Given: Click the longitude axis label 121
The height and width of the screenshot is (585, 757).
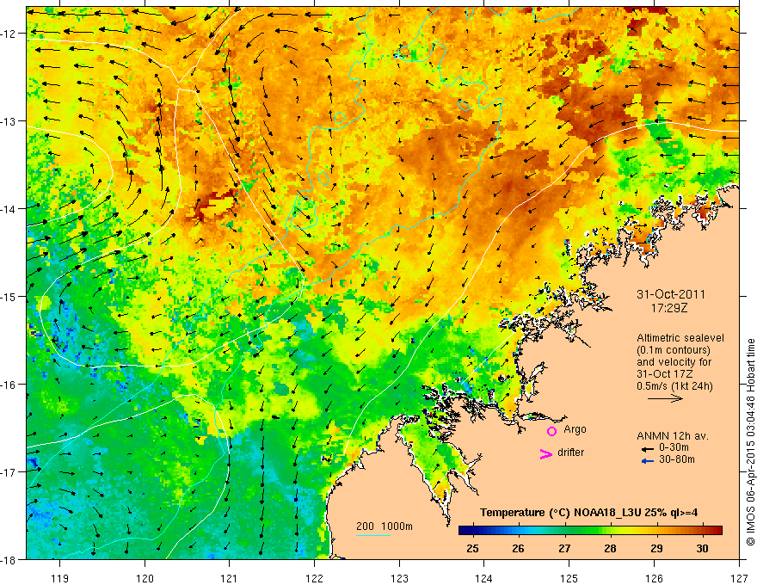Looking at the screenshot, I should [x=230, y=578].
